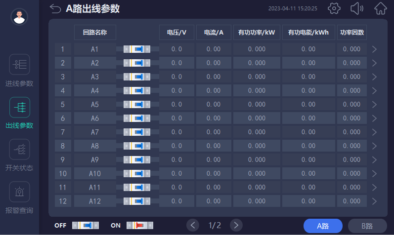The image size is (394, 235).
Task: Expand details arrow for row A7
Action: [374, 132]
